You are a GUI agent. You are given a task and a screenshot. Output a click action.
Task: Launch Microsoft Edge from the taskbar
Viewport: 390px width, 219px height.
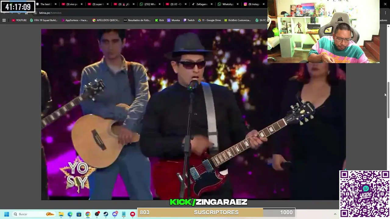[70, 214]
